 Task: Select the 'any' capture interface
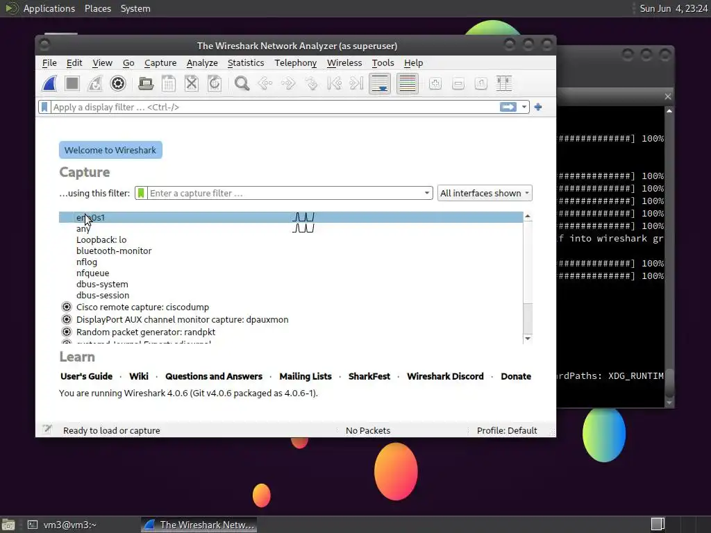pyautogui.click(x=291, y=228)
